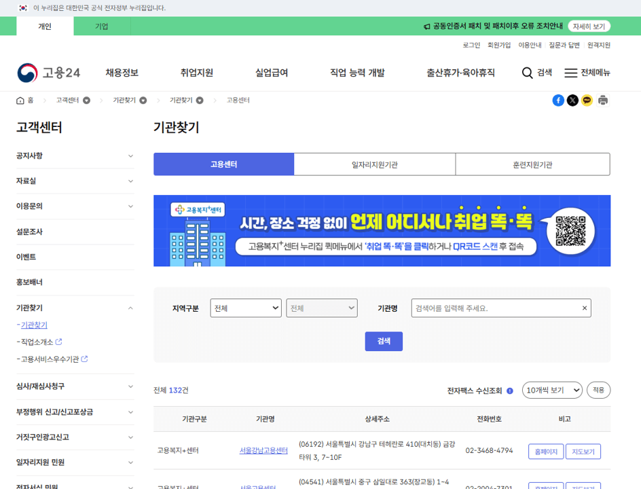Screen dimensions: 641x489
Task: Share the page via the X icon
Action: 572,100
